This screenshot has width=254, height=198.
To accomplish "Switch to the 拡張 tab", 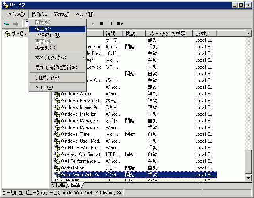I will tap(60, 185).
